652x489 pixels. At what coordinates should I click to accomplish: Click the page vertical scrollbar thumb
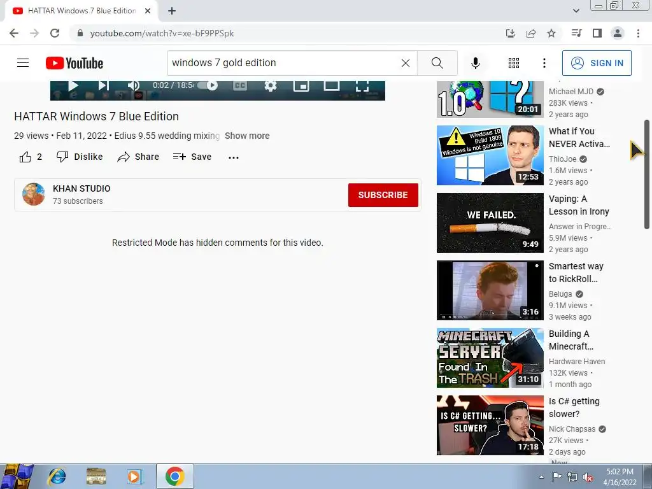647,174
